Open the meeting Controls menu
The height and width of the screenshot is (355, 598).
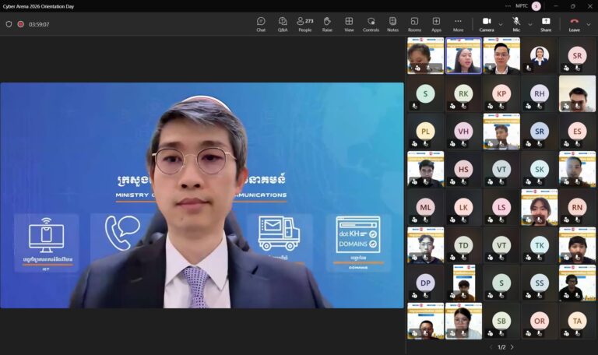tap(371, 24)
